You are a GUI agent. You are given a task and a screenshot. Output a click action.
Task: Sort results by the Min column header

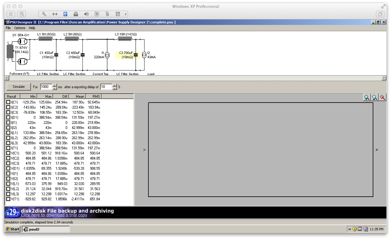(x=28, y=96)
